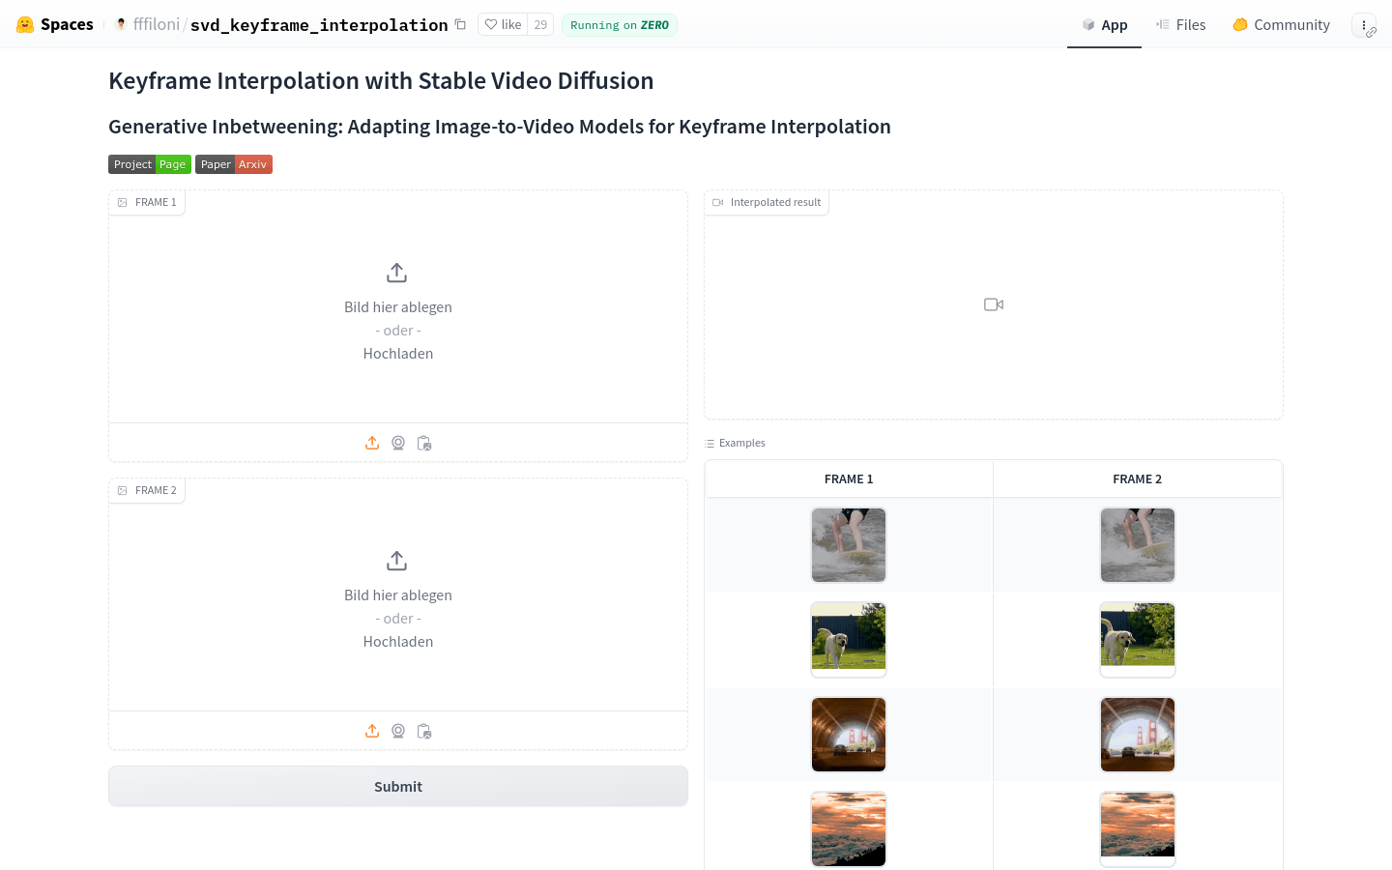This screenshot has width=1392, height=870.
Task: Click the FRAME 1 image label
Action: [x=147, y=202]
